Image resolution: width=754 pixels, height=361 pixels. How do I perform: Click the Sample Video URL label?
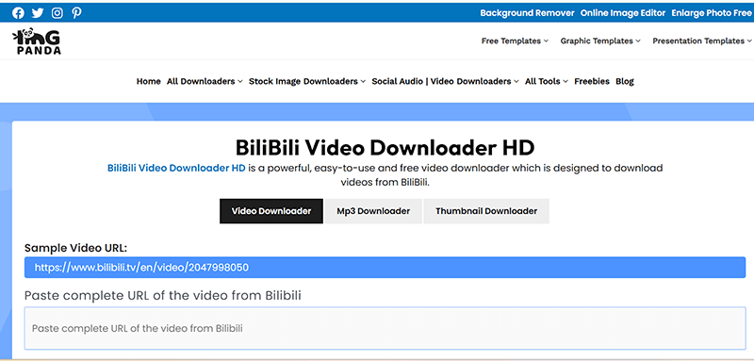pos(75,248)
